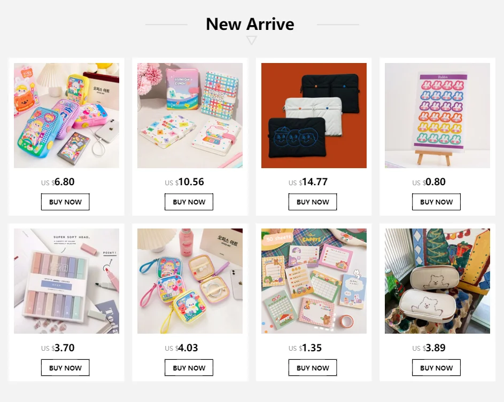Open the black and white laptop sleeve image

coord(314,115)
